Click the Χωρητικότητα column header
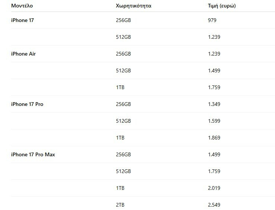The height and width of the screenshot is (210, 275). (134, 6)
